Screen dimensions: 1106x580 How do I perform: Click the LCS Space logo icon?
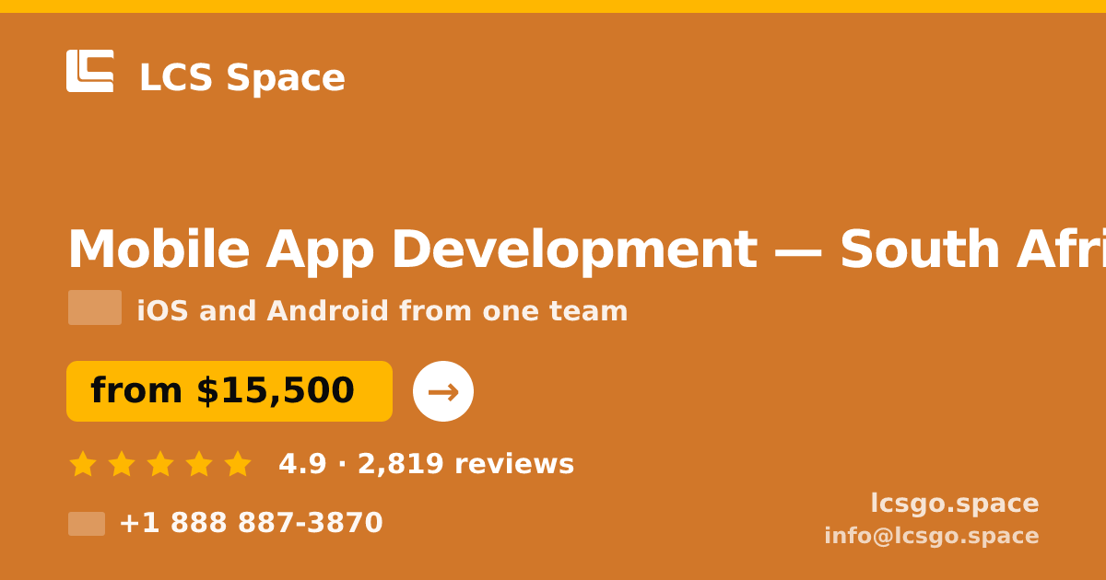click(x=90, y=71)
